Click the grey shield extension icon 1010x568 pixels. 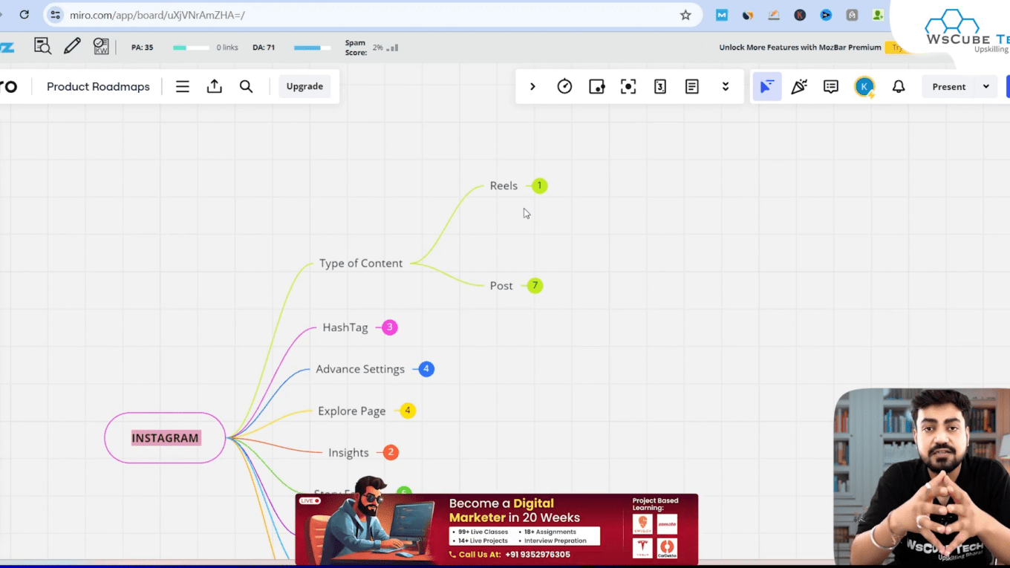pyautogui.click(x=852, y=15)
